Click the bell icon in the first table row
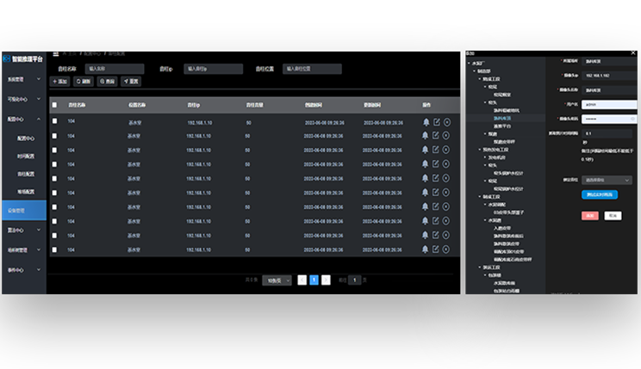 [x=426, y=122]
